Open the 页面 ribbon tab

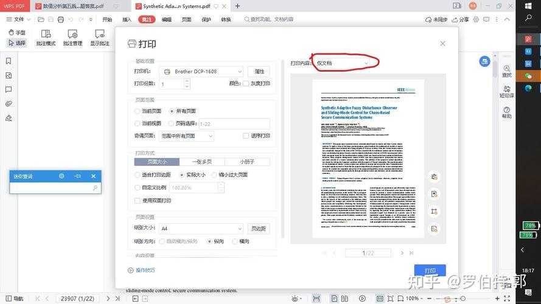pos(186,19)
